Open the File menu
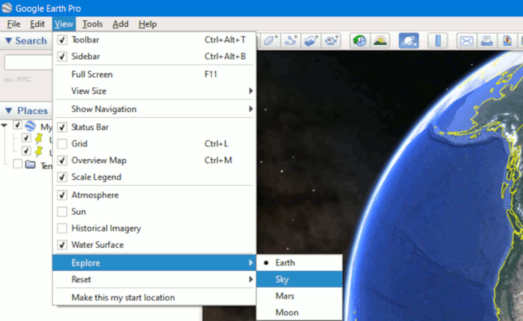523x321 pixels. [13, 24]
